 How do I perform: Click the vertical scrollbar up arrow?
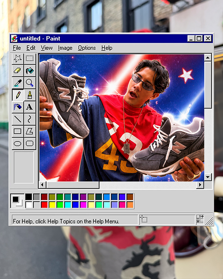click(x=208, y=58)
